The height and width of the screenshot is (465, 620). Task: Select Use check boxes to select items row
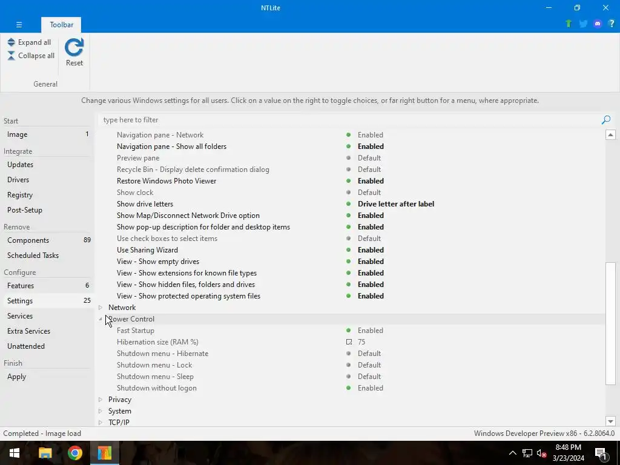click(351, 239)
